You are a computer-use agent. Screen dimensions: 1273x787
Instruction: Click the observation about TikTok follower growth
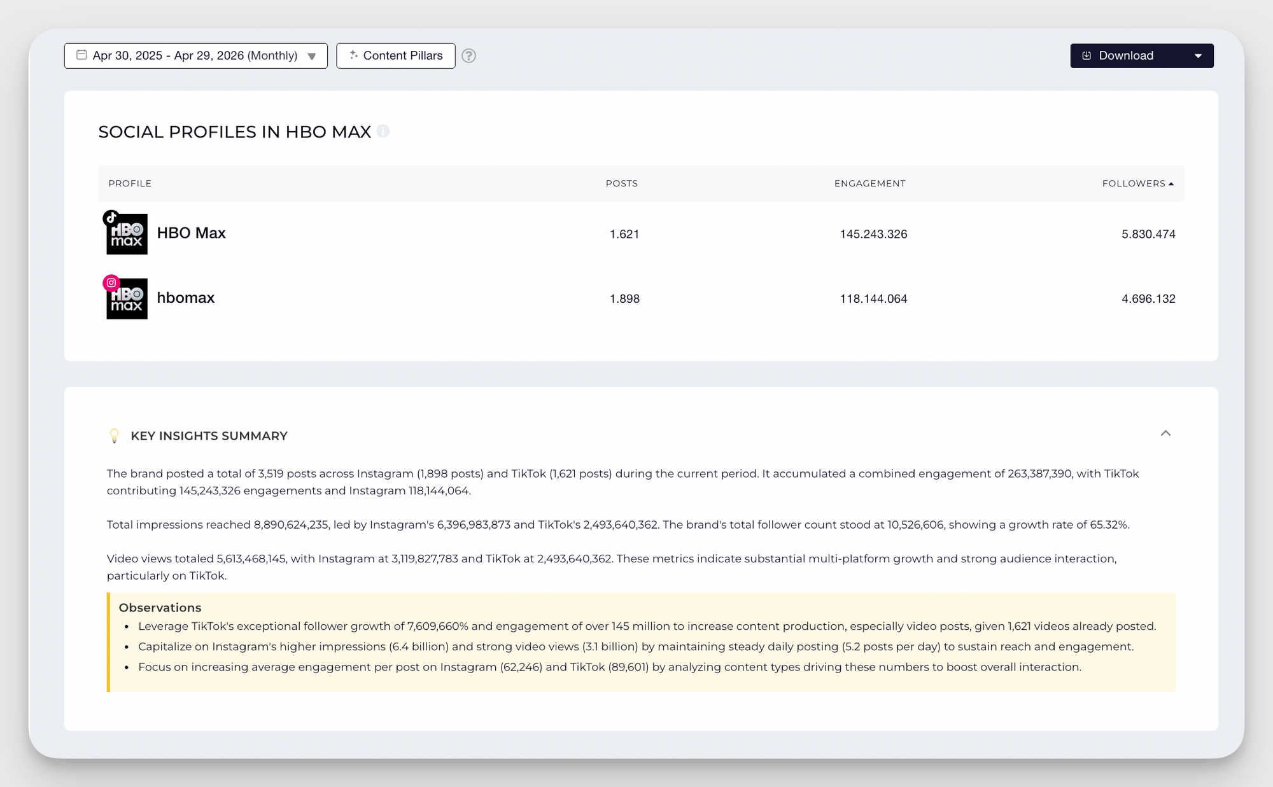pos(647,626)
